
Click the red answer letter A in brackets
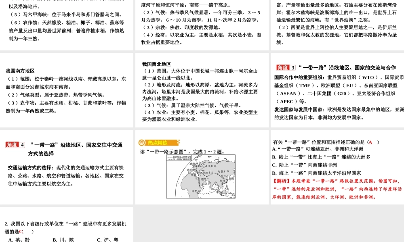370,142
